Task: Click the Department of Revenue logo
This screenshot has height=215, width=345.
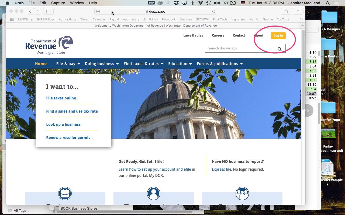Action: tap(49, 45)
